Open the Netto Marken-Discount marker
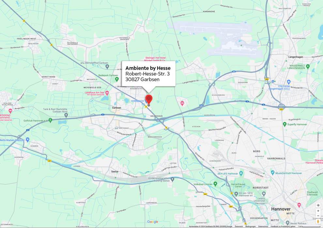The image size is (323, 228). click(28, 140)
